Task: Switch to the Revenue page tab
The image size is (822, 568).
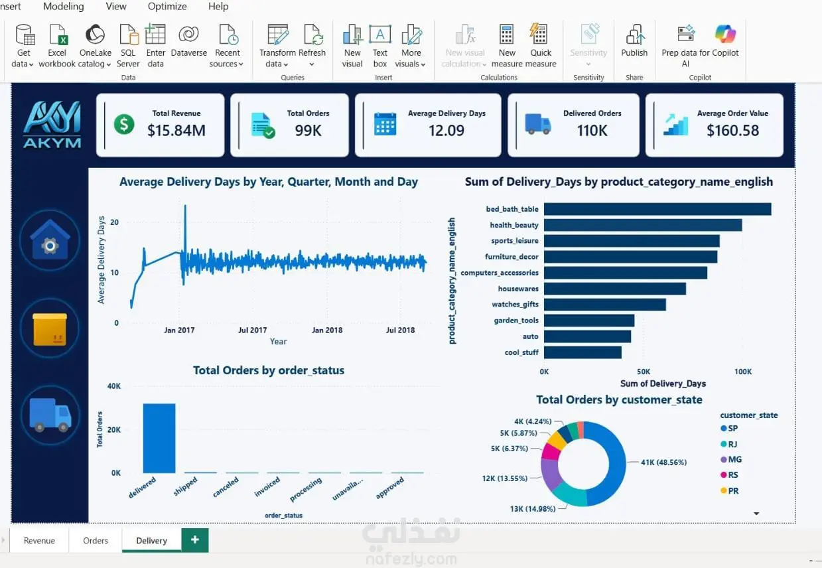Action: [39, 540]
